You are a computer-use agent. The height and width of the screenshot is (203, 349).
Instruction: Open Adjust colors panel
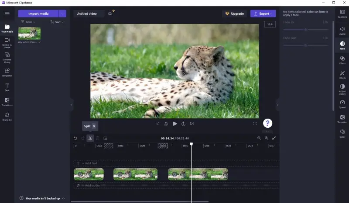click(342, 90)
